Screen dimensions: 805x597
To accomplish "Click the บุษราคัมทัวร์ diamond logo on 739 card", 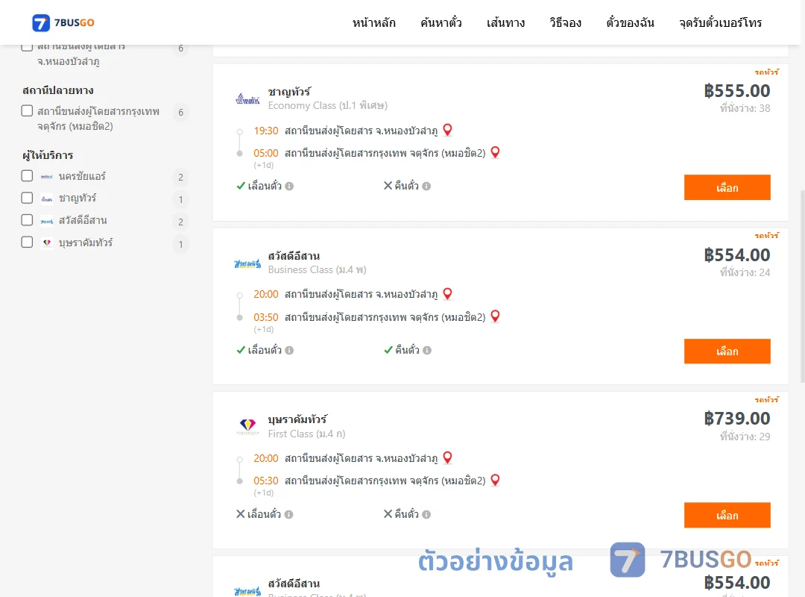I will (248, 426).
